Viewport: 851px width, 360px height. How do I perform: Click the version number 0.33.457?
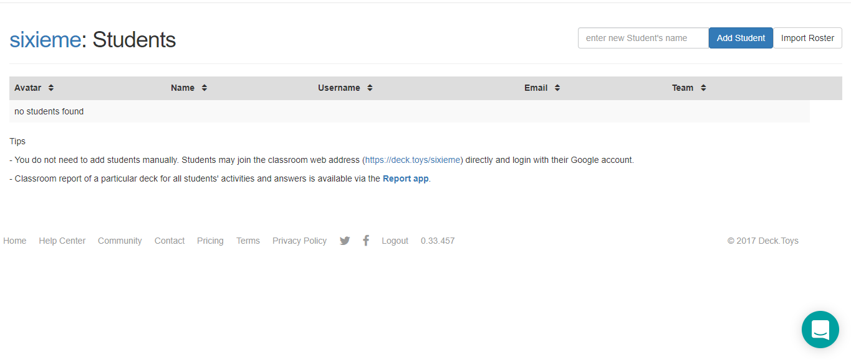tap(438, 241)
